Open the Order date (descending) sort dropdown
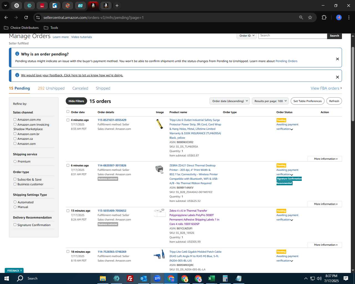Image resolution: width=355 pixels, height=284 pixels. point(230,101)
